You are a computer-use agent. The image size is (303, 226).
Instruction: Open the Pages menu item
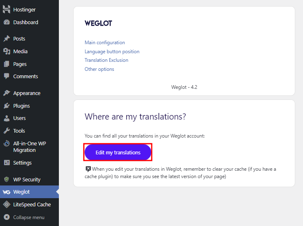click(x=20, y=64)
